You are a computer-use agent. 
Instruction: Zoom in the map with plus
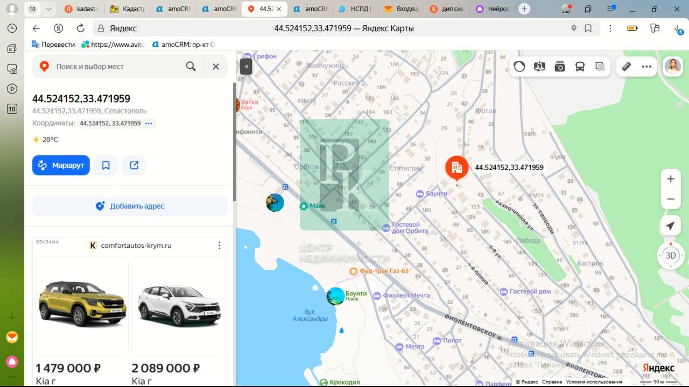point(670,179)
